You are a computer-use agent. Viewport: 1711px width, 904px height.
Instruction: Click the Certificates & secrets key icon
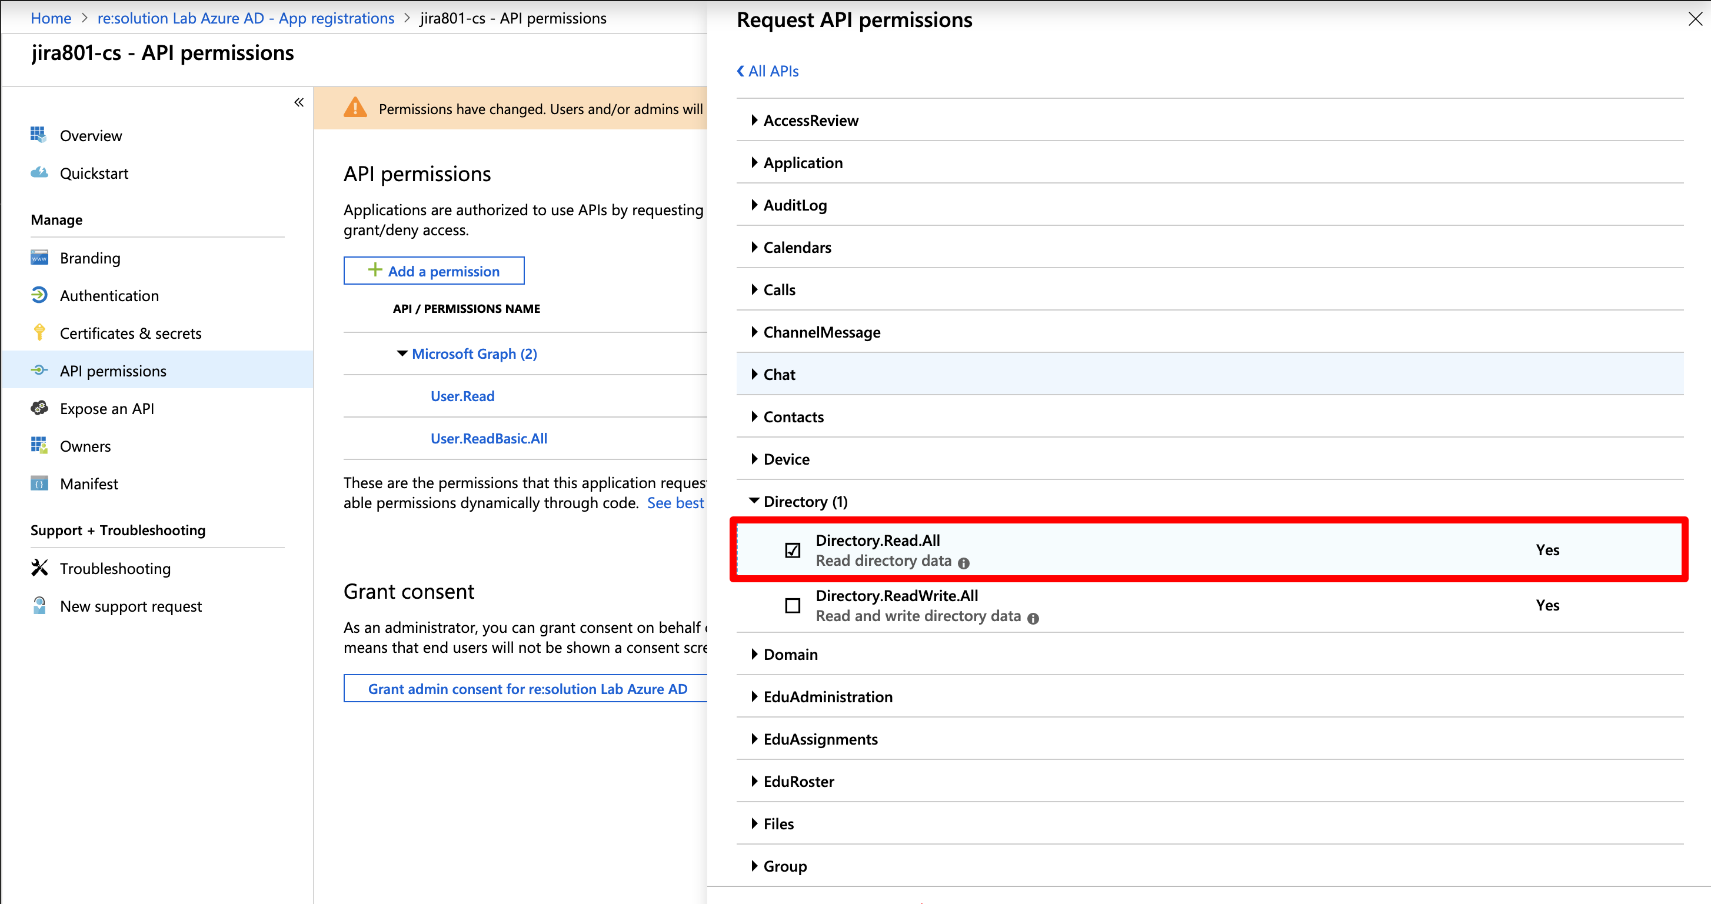point(39,332)
